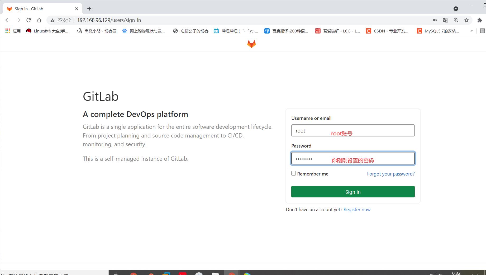Open MySQL5.7的安装 bookmark

pos(438,31)
